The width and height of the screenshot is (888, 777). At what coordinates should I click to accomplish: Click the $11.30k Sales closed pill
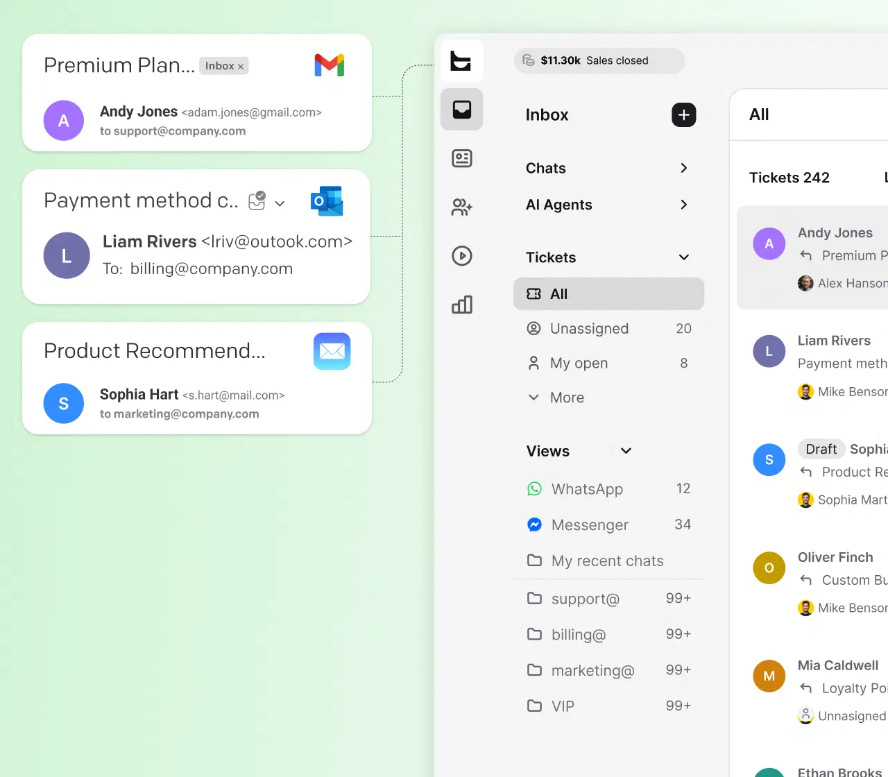[599, 61]
